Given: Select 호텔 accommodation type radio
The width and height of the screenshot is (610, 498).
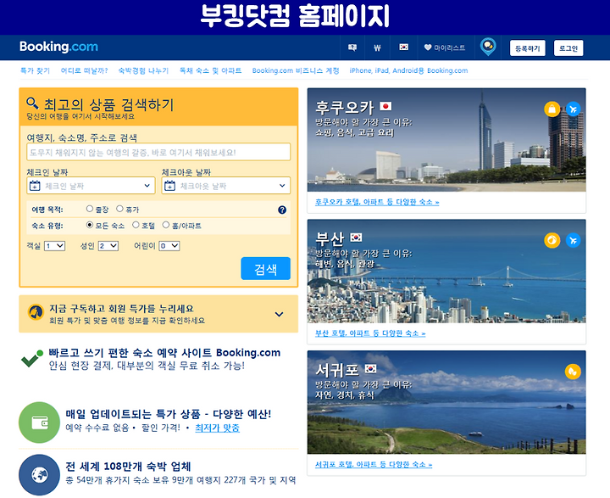Looking at the screenshot, I should [x=136, y=225].
